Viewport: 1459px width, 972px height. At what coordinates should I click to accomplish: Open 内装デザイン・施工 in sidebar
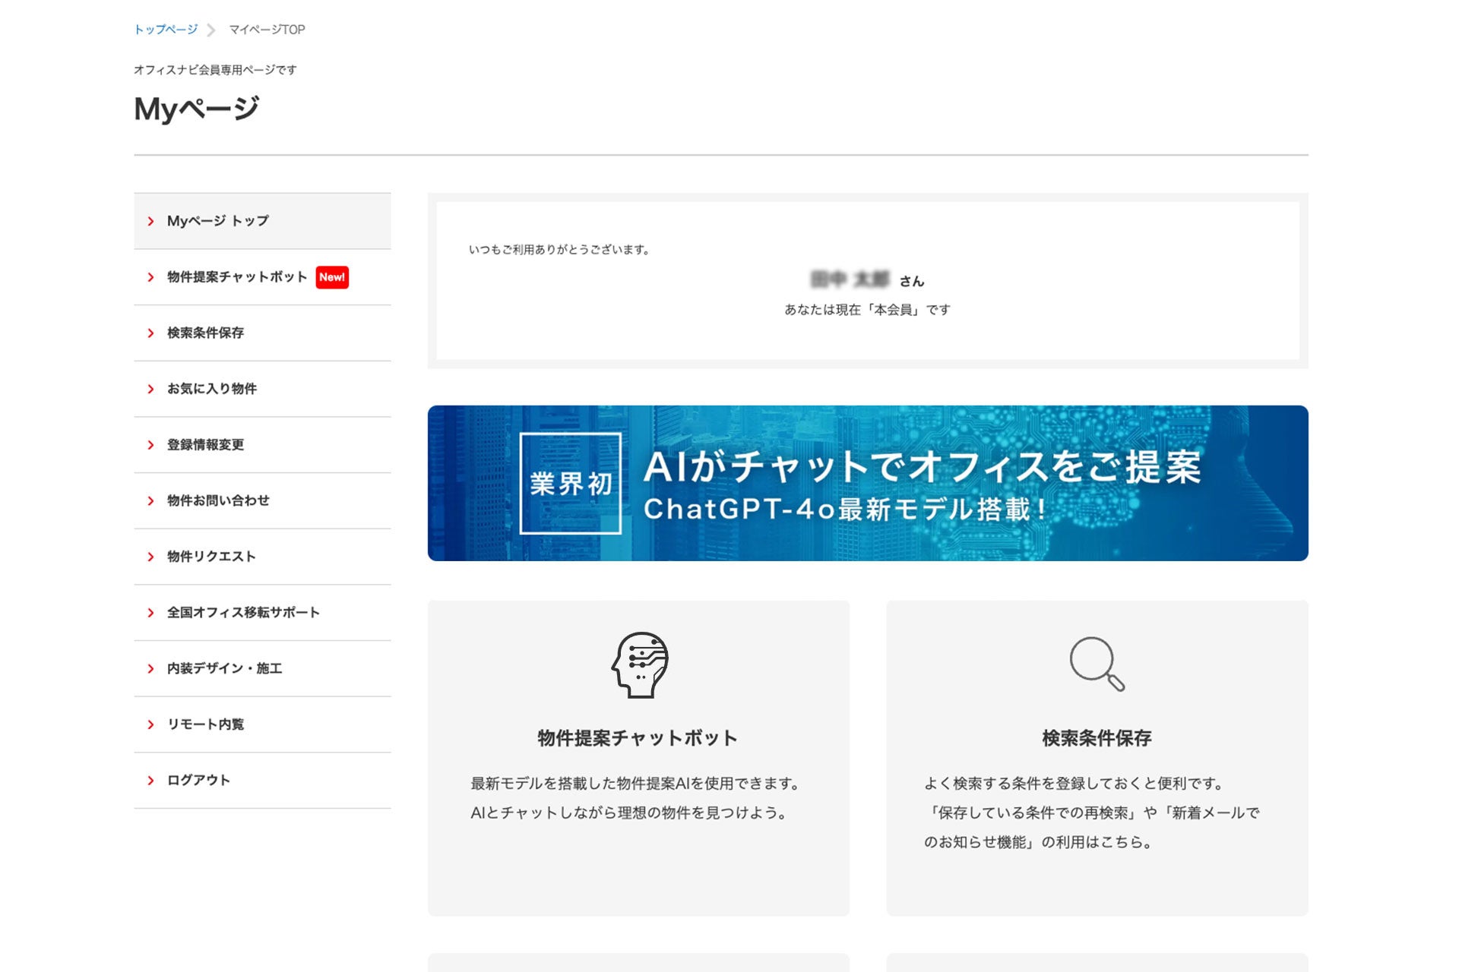coord(224,668)
